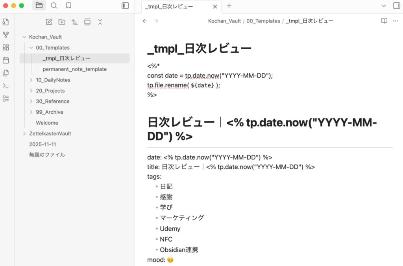Open today's daily note calendar icon
403x266 pixels.
pyautogui.click(x=6, y=60)
